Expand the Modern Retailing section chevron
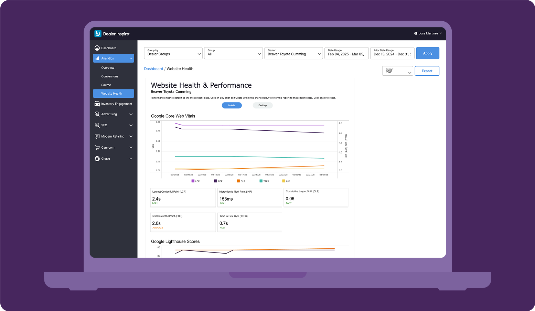 tap(131, 137)
